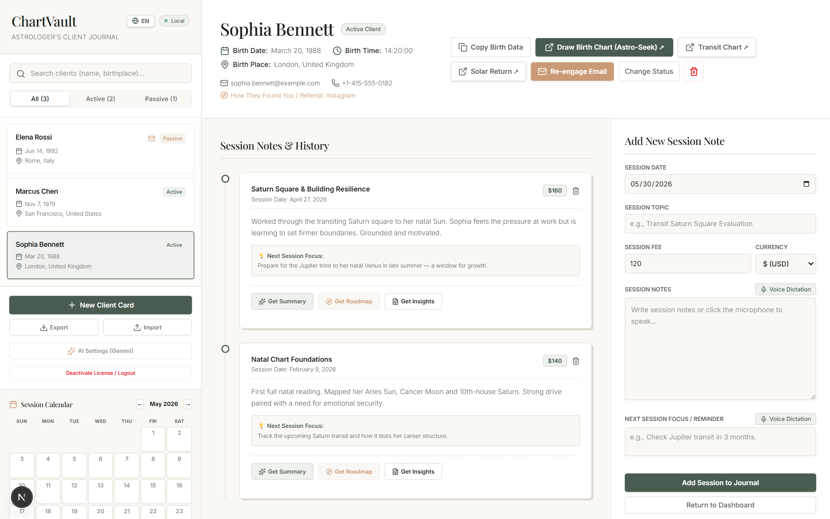
Task: Select Sophia Bennett client card
Action: coord(101,255)
